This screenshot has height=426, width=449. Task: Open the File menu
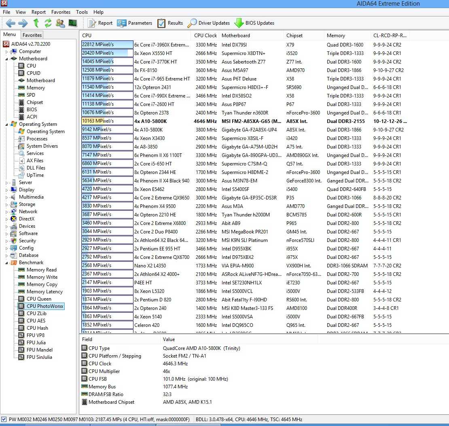(x=6, y=12)
